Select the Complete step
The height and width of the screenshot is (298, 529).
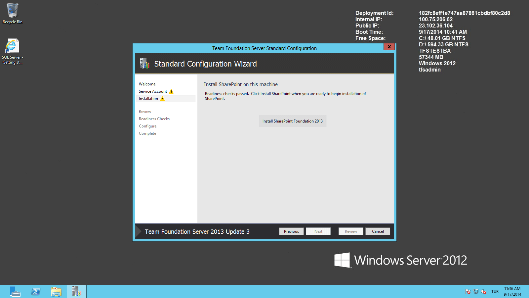(147, 133)
